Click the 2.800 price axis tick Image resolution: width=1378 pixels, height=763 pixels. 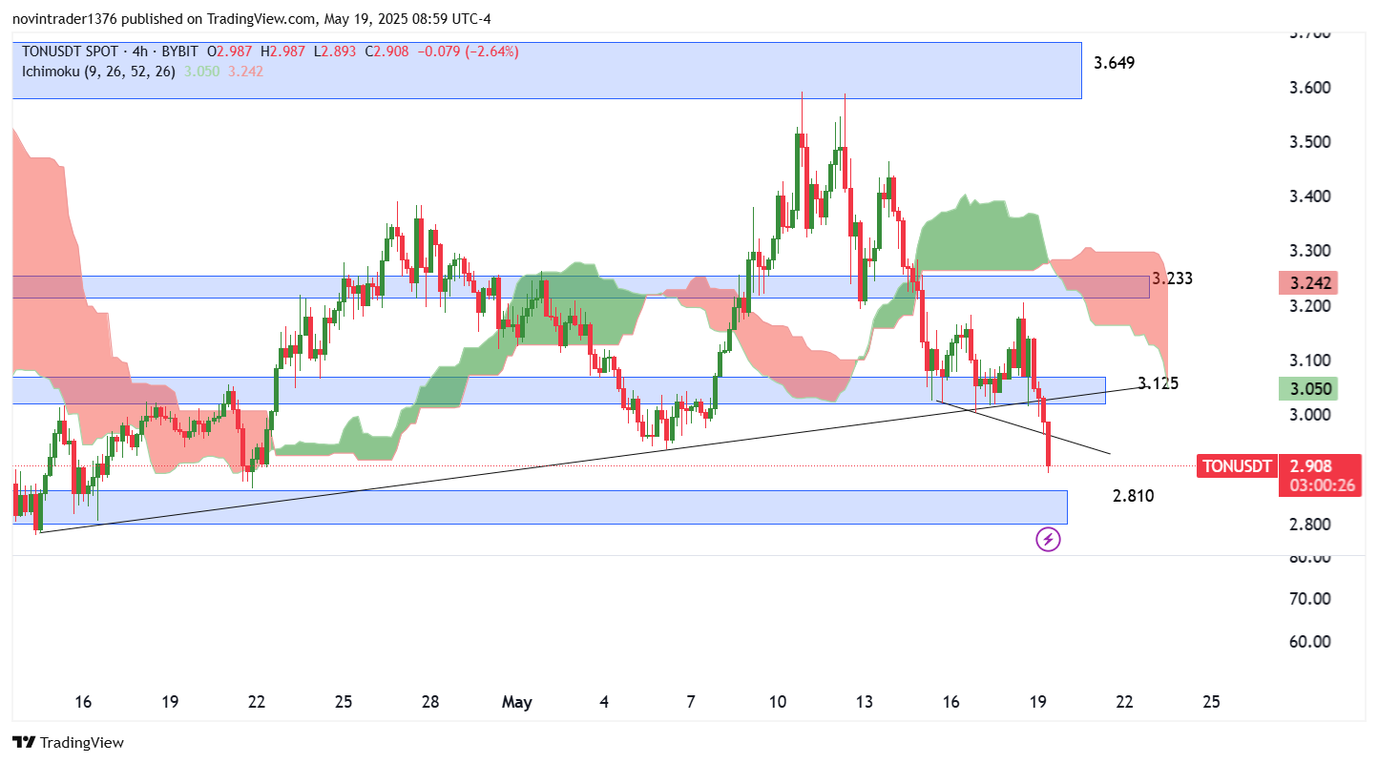[x=1308, y=524]
